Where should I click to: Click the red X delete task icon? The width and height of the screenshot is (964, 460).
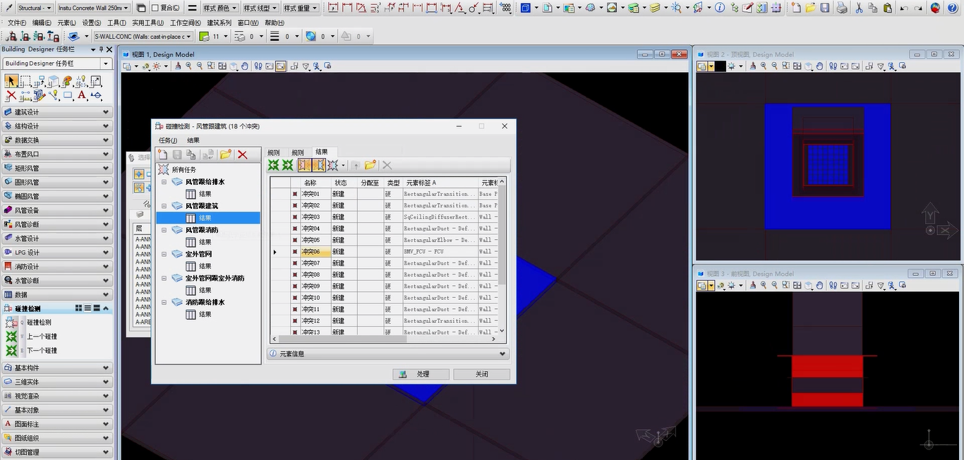point(243,155)
